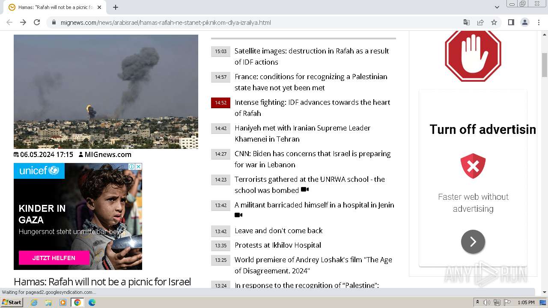This screenshot has width=548, height=308.
Task: Open recognition of Palestine response story
Action: (x=307, y=285)
